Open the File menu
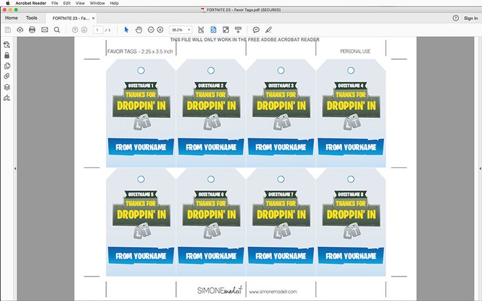 point(55,3)
